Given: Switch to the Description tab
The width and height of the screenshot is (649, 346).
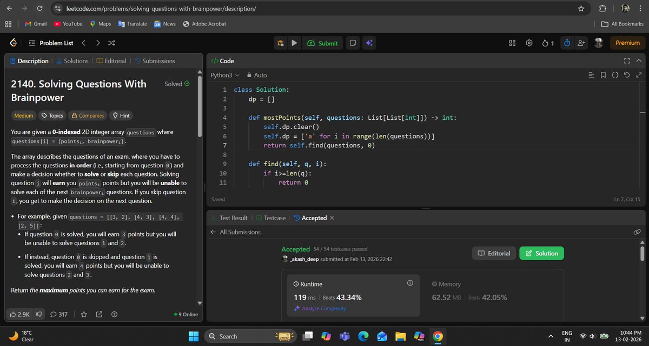Looking at the screenshot, I should tap(29, 61).
